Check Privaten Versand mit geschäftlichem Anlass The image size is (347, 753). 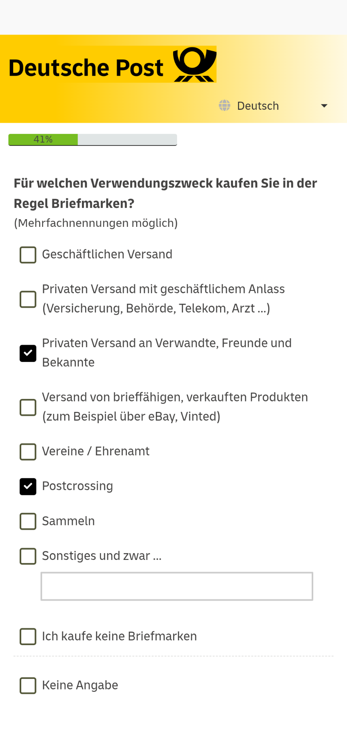[28, 299]
